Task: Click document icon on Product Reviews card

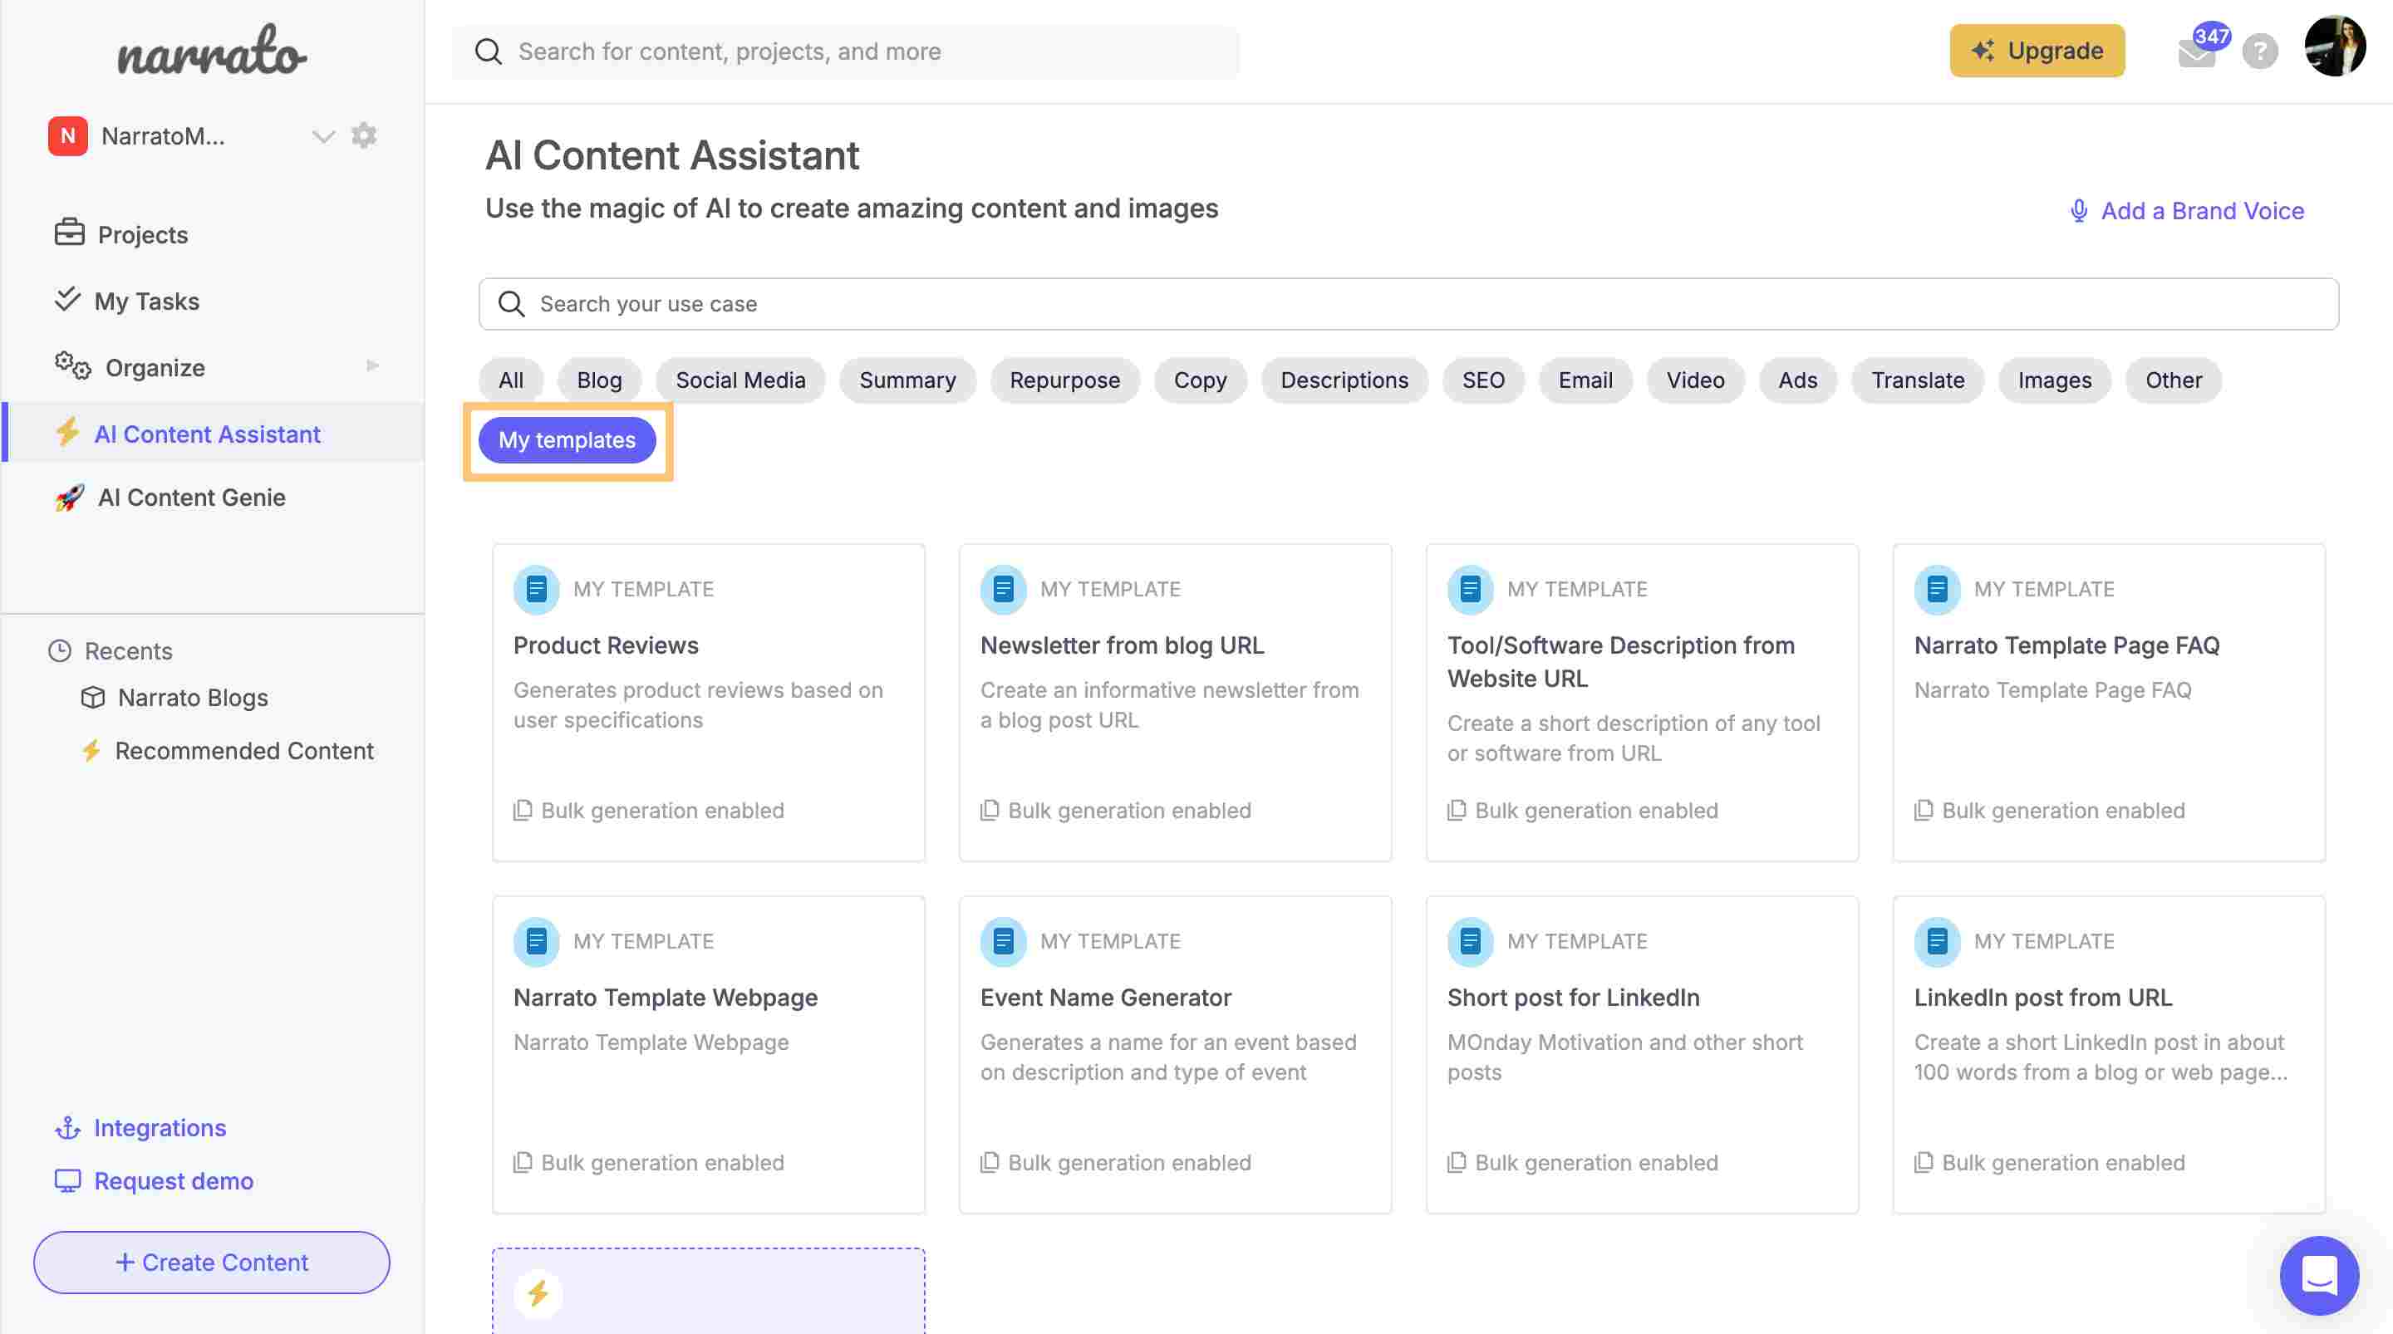Action: point(537,589)
